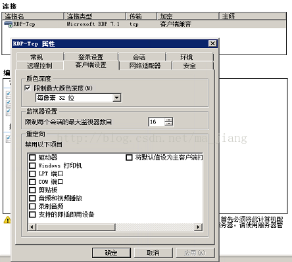Click the Microsoft RDP 7.1 cell
The height and width of the screenshot is (262, 292).
click(93, 24)
